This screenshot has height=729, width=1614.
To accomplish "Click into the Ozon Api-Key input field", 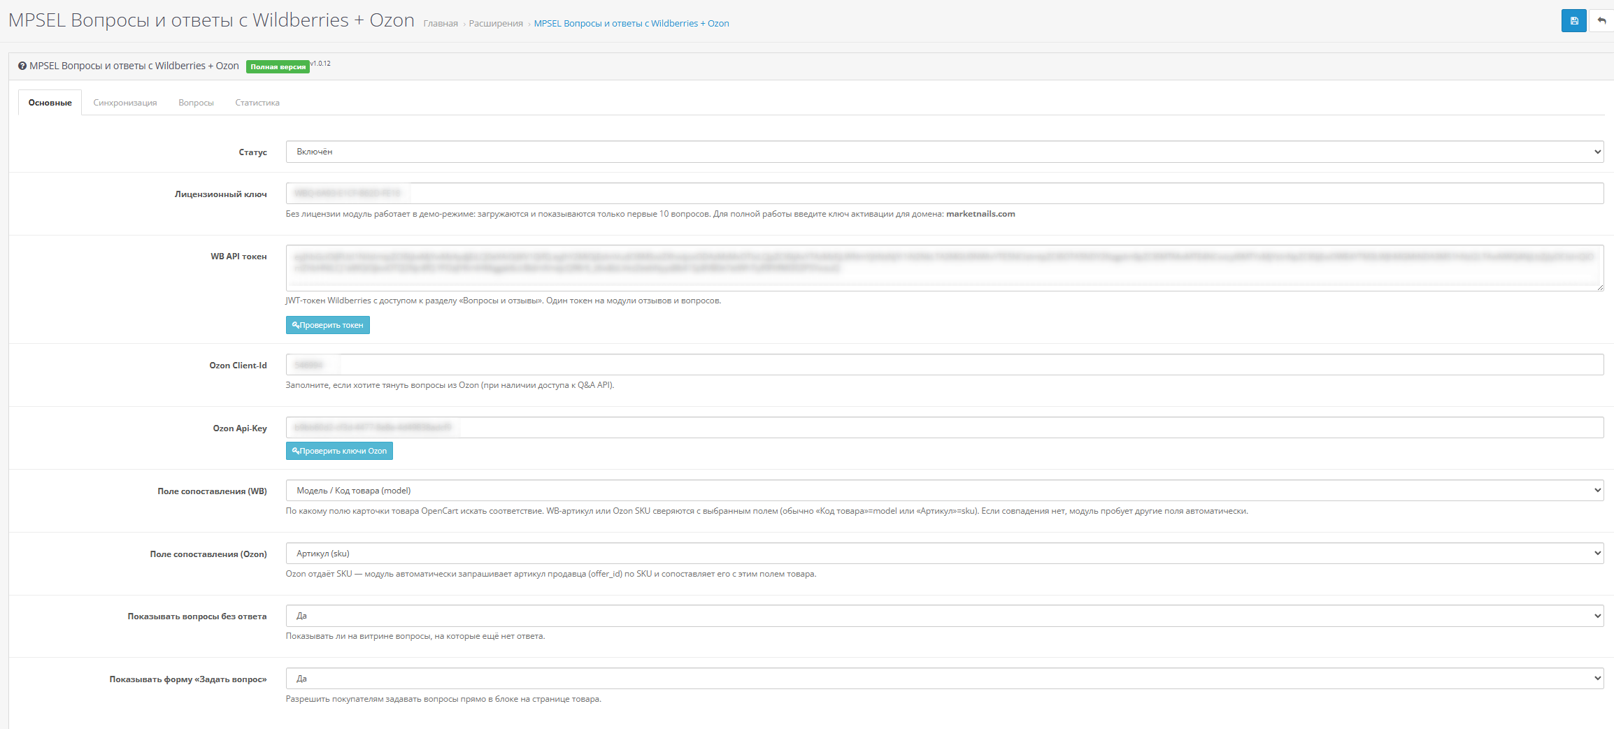I will click(945, 428).
